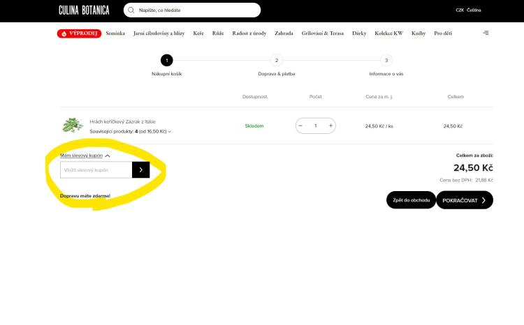Image resolution: width=524 pixels, height=325 pixels.
Task: Select step 1 Nákupní košík
Action: 167,61
